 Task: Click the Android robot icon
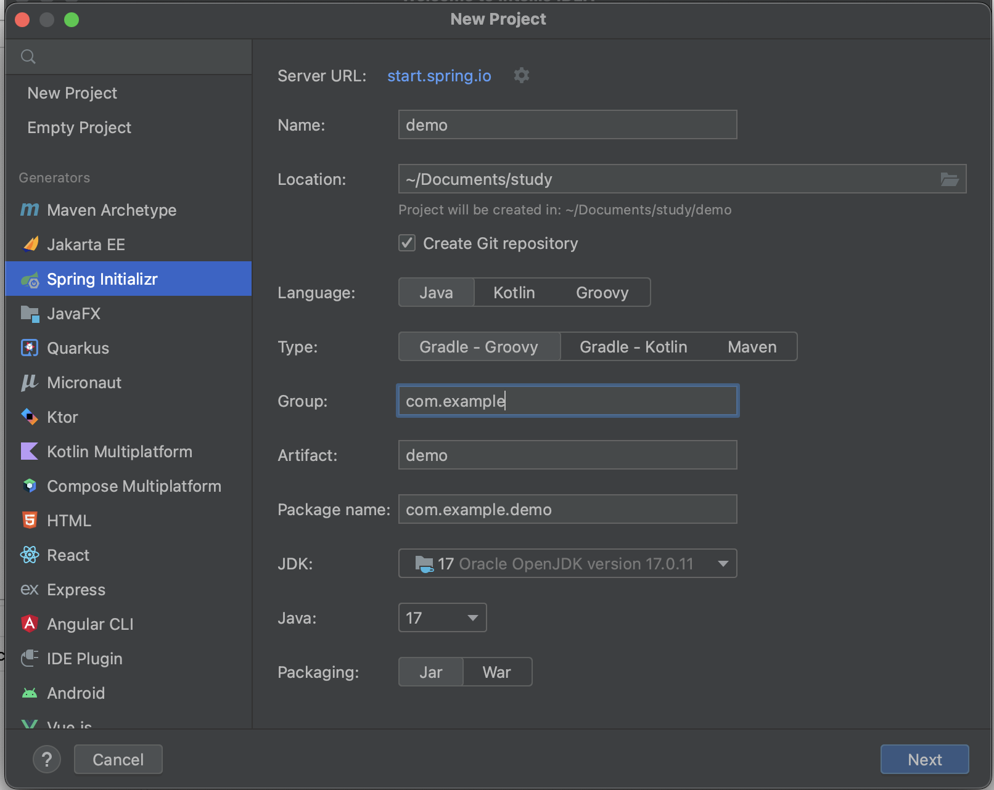click(x=30, y=693)
